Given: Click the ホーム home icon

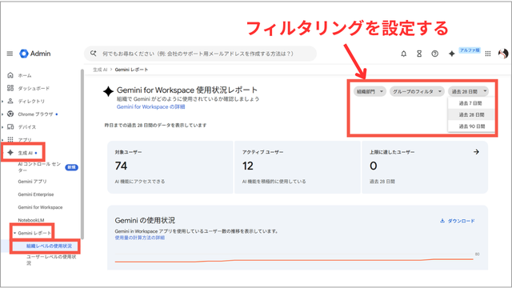Looking at the screenshot, I should 10,75.
